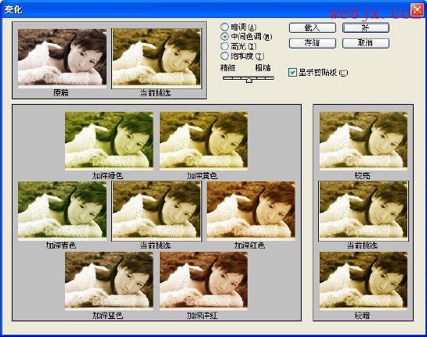The image size is (427, 337).
Task: Click the 载入 (Load) button
Action: coord(313,27)
